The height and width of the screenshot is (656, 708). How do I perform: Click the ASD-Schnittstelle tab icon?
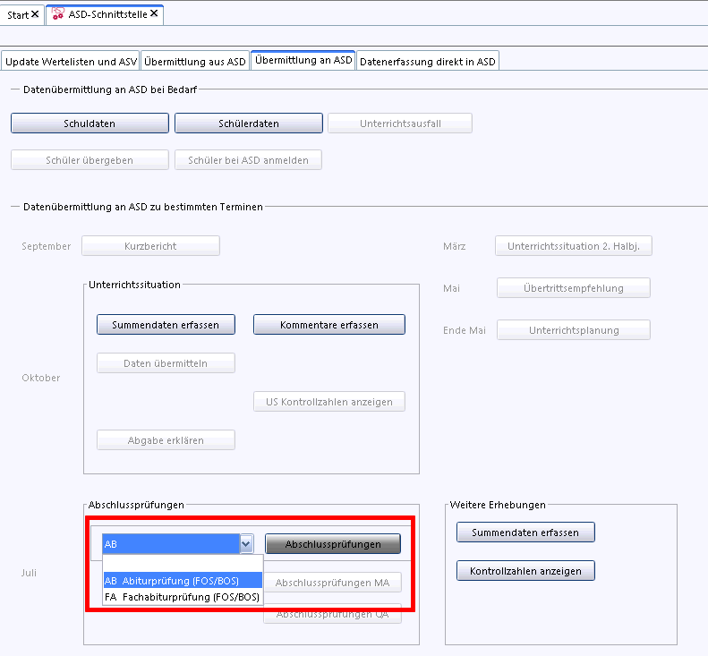click(x=58, y=14)
